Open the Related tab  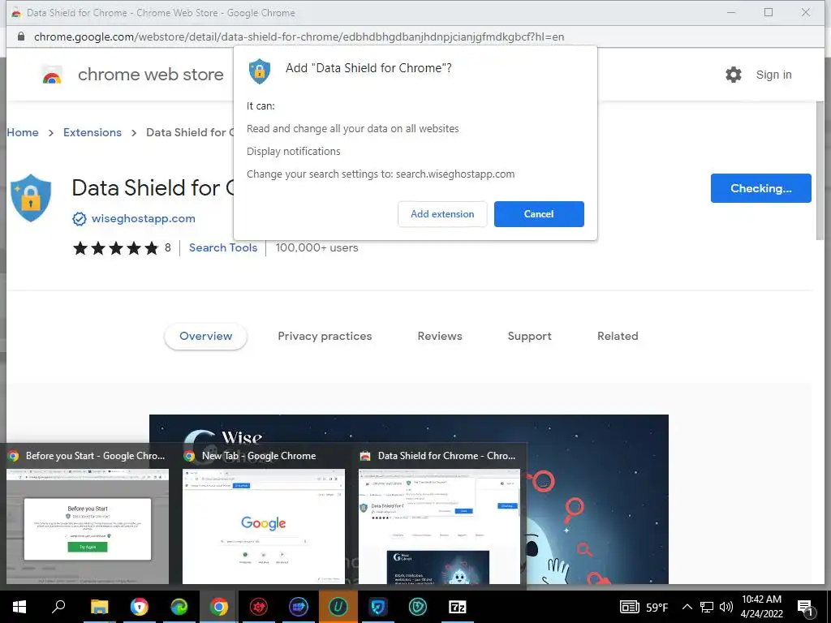coord(618,336)
